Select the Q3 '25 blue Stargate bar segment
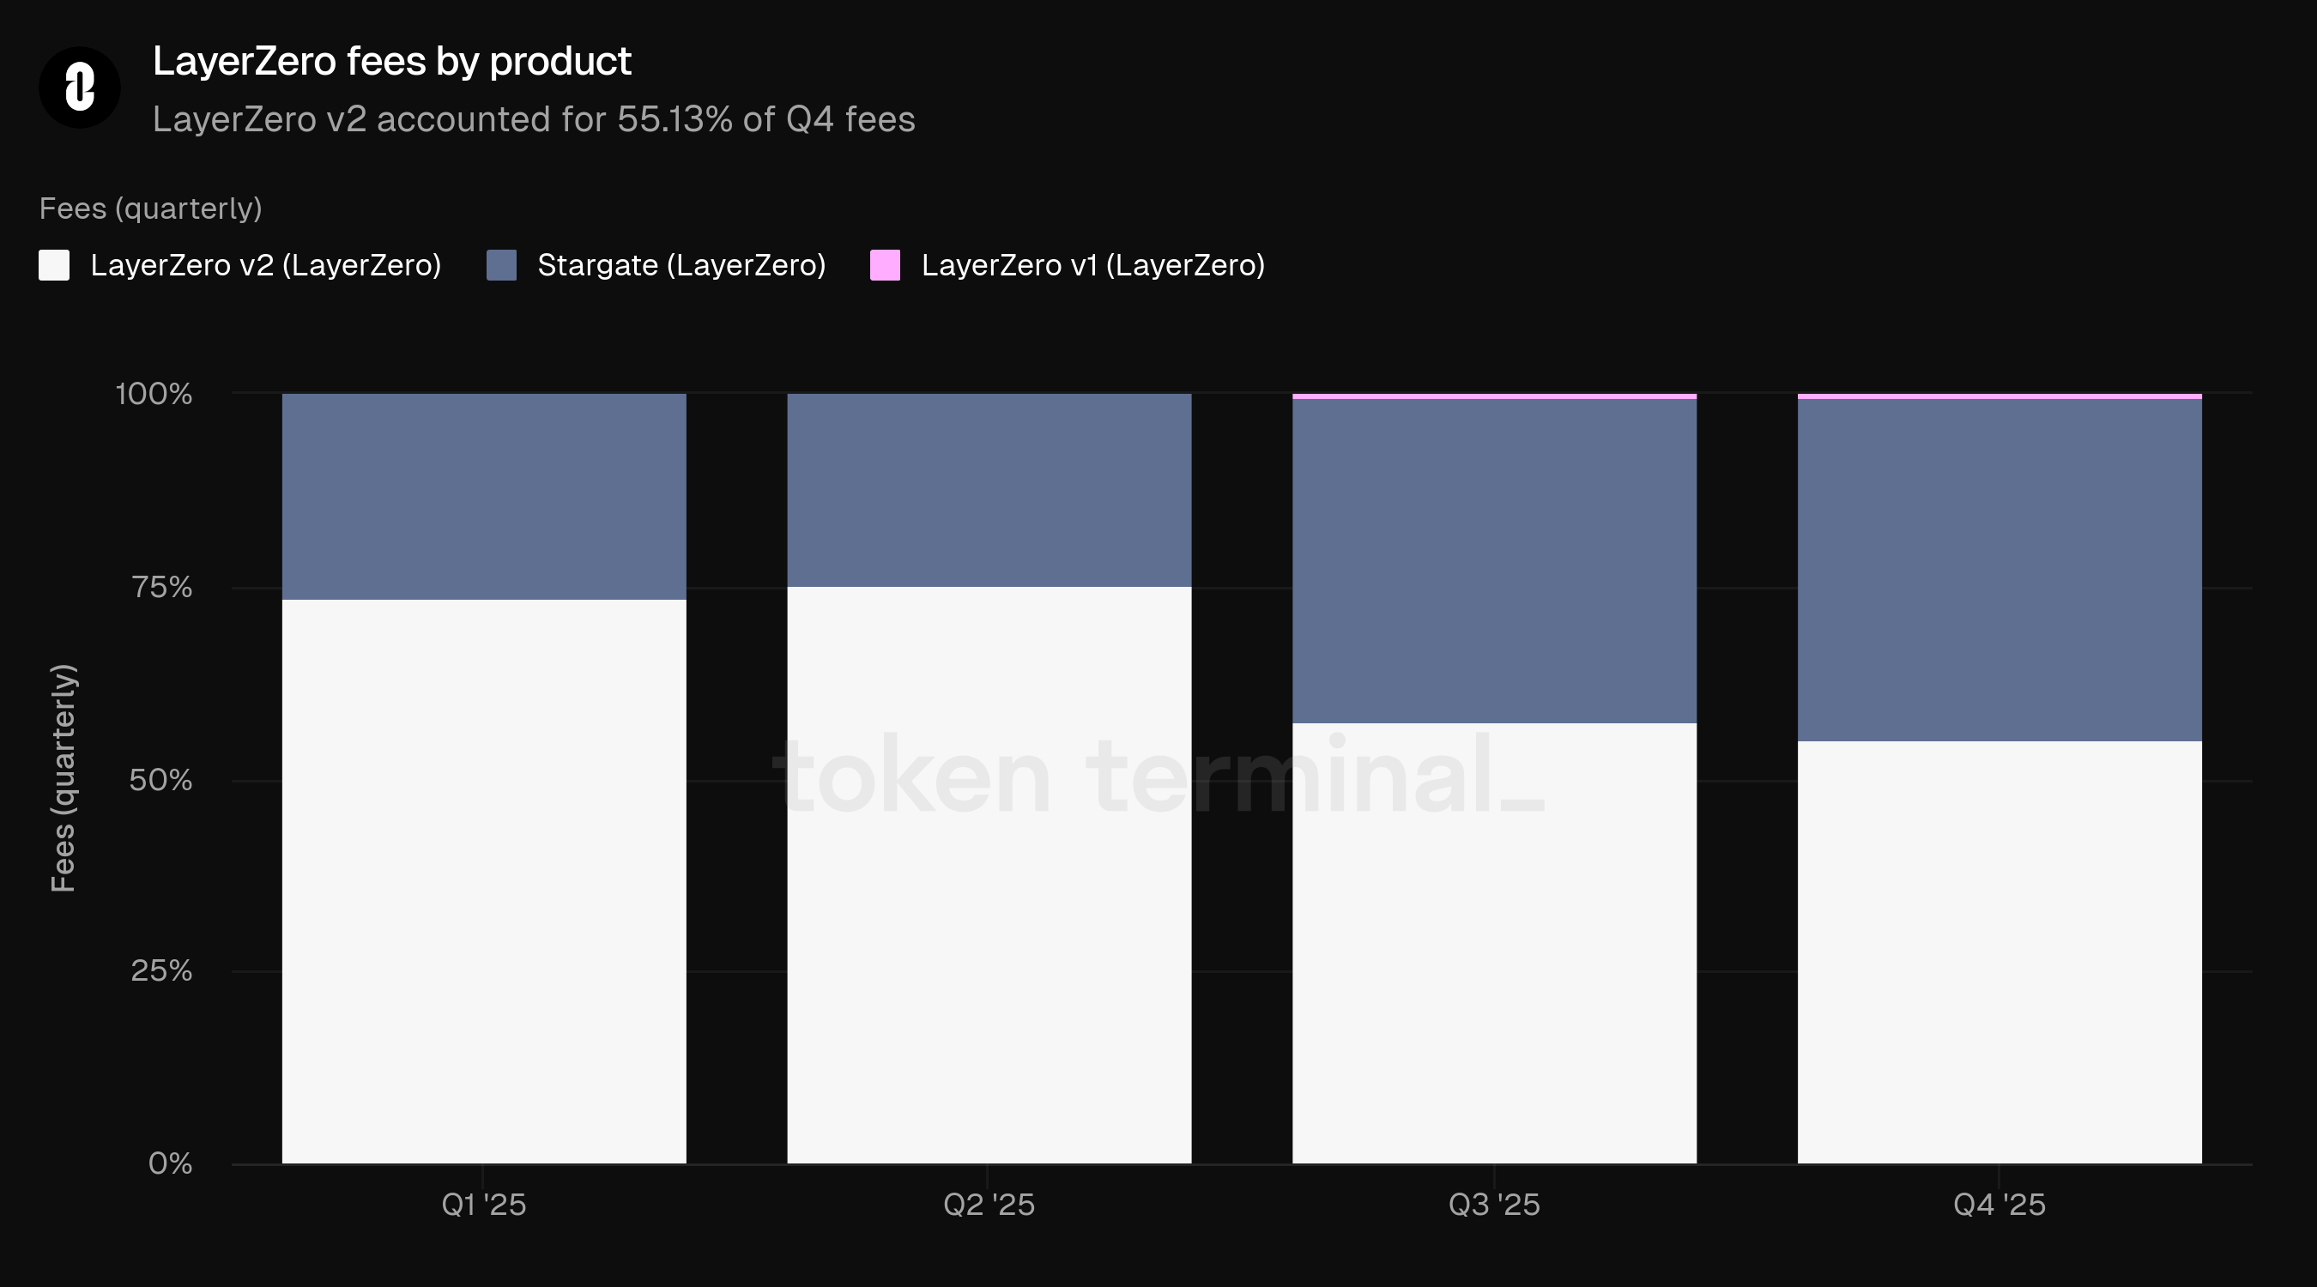The width and height of the screenshot is (2317, 1287). pyautogui.click(x=1494, y=560)
